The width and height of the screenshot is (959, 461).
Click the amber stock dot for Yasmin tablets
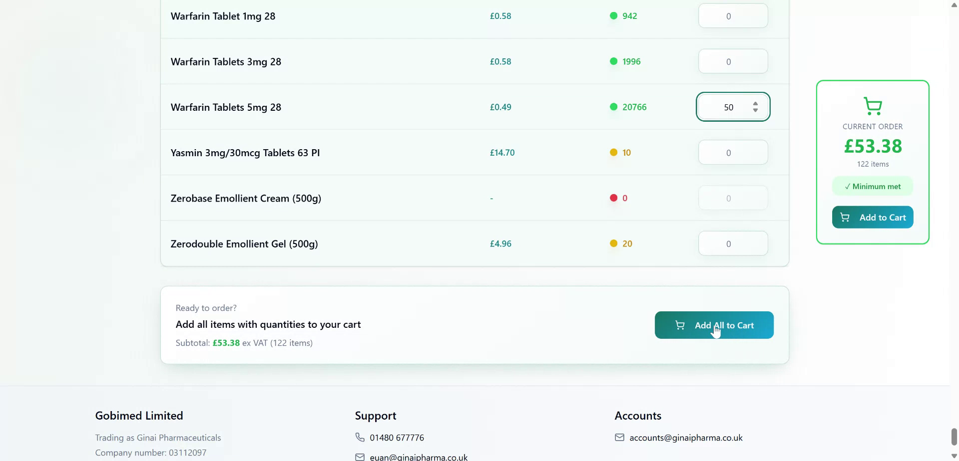click(x=613, y=152)
